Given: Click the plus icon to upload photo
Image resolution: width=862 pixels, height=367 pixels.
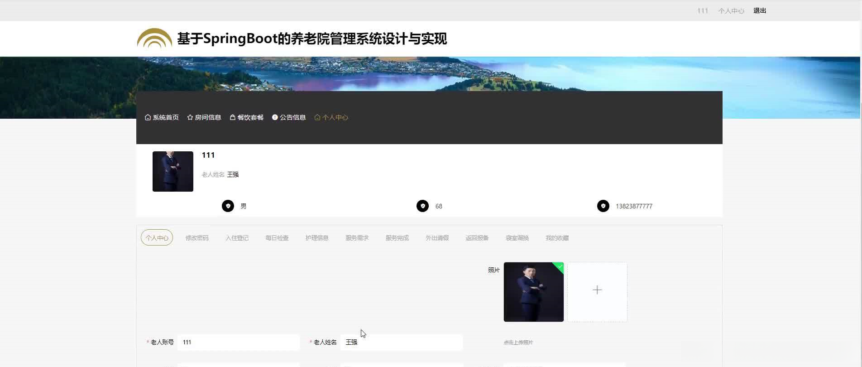Looking at the screenshot, I should (x=597, y=290).
